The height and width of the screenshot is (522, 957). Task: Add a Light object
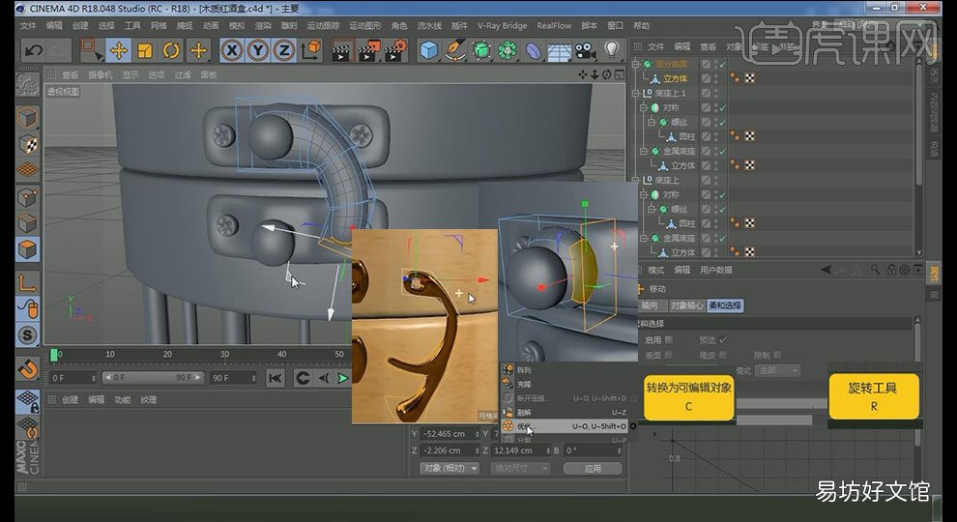click(x=612, y=50)
